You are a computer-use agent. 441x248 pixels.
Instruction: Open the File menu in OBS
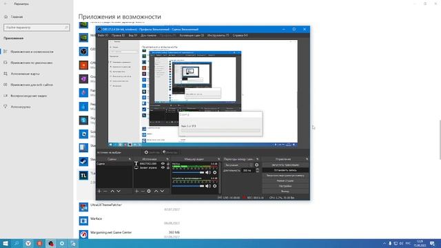[103, 35]
